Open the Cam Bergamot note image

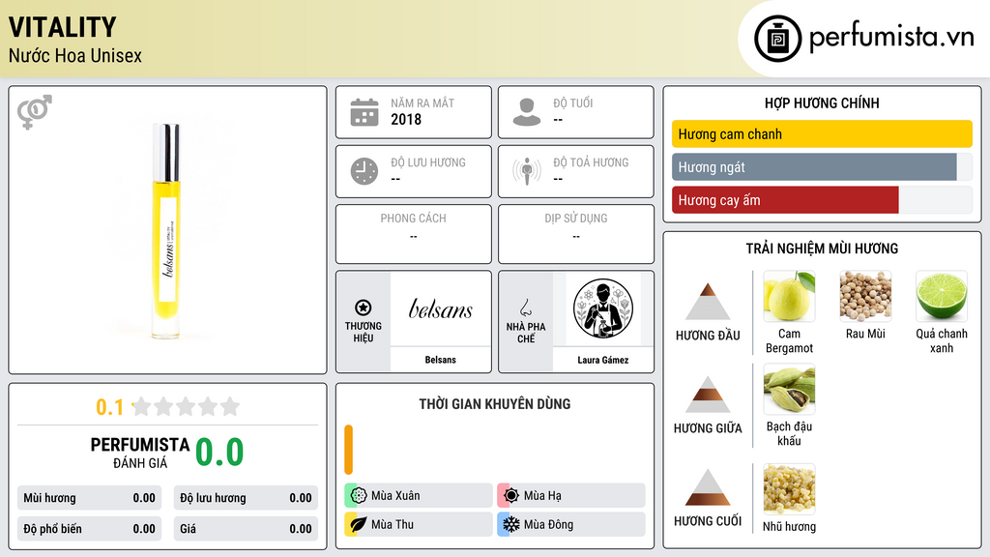pyautogui.click(x=789, y=296)
